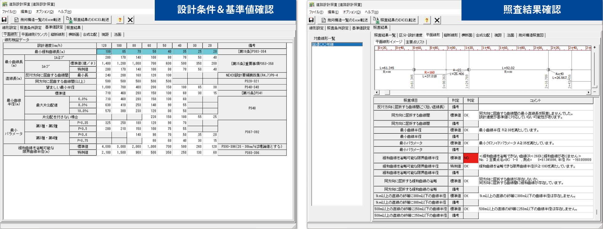Switch to 照査結果一覧 tab
Image resolution: width=603 pixels, height=229 pixels.
385,35
